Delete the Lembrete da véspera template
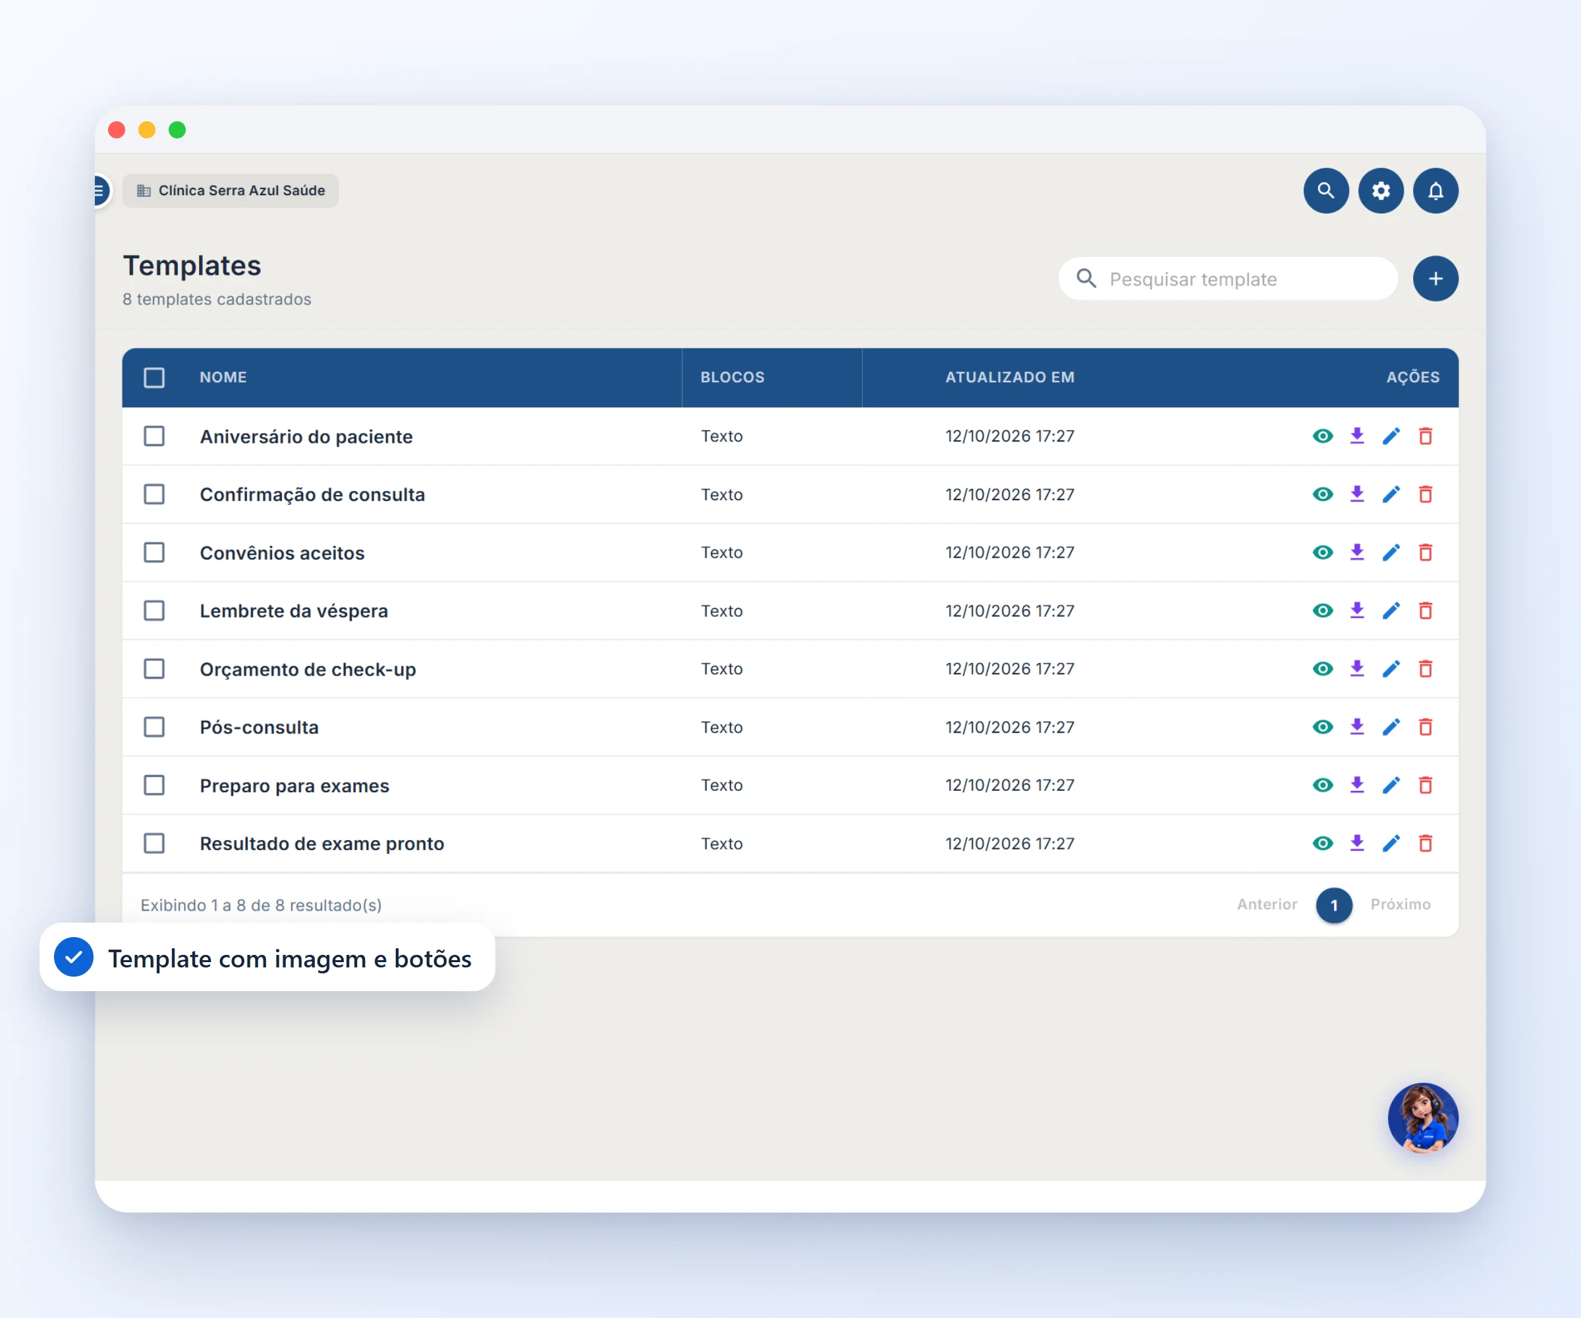1581x1318 pixels. pyautogui.click(x=1425, y=611)
